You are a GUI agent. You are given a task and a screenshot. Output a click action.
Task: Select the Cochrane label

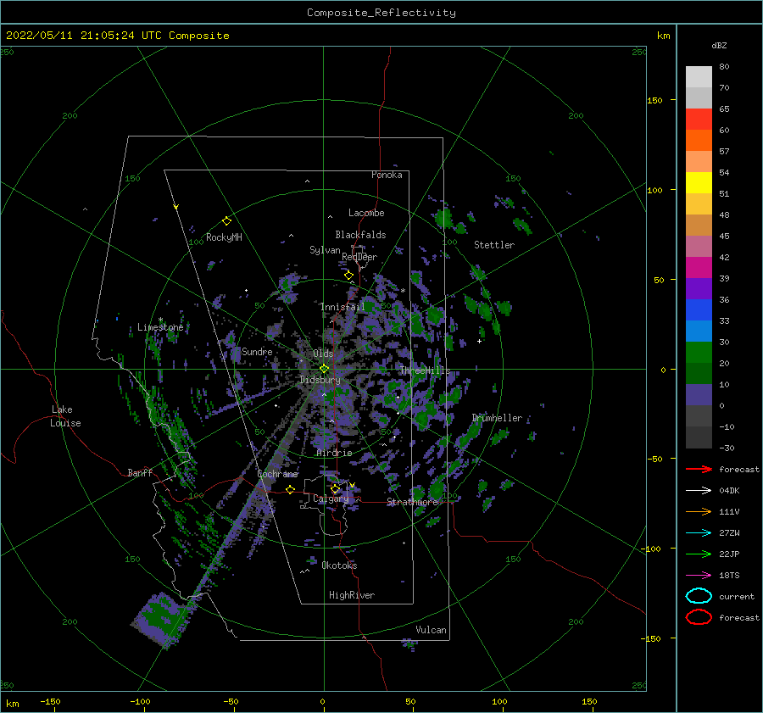(x=277, y=474)
